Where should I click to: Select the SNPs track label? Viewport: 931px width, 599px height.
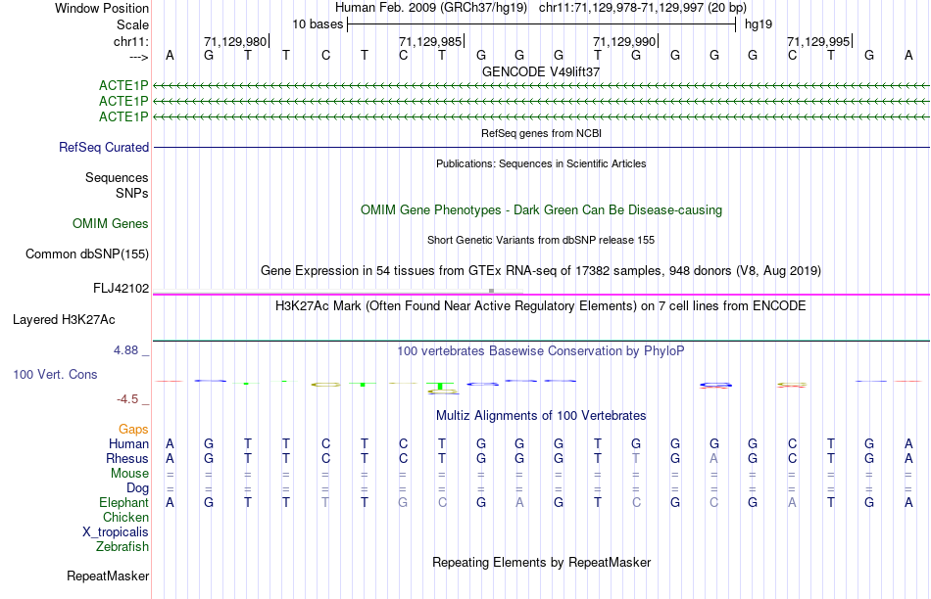coord(132,194)
